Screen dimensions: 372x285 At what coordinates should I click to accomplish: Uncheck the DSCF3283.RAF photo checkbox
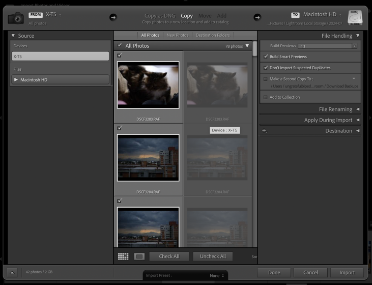pyautogui.click(x=120, y=55)
